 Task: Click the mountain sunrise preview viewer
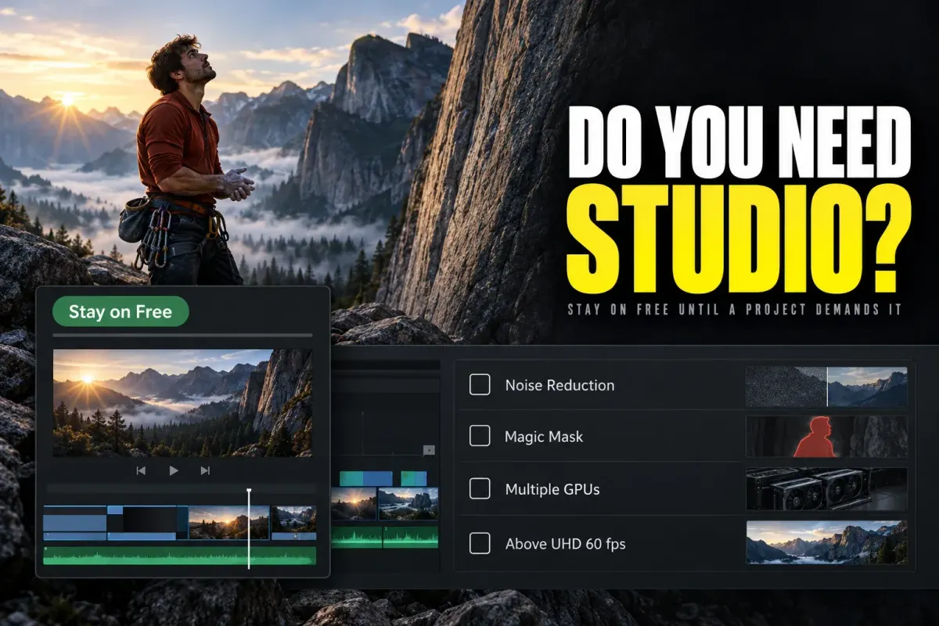182,403
